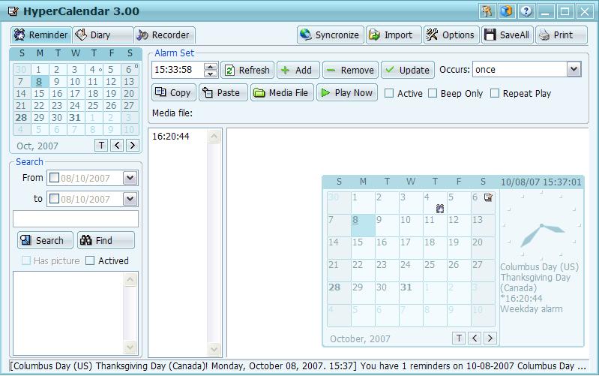Toggle the Beep Only checkbox

(433, 94)
